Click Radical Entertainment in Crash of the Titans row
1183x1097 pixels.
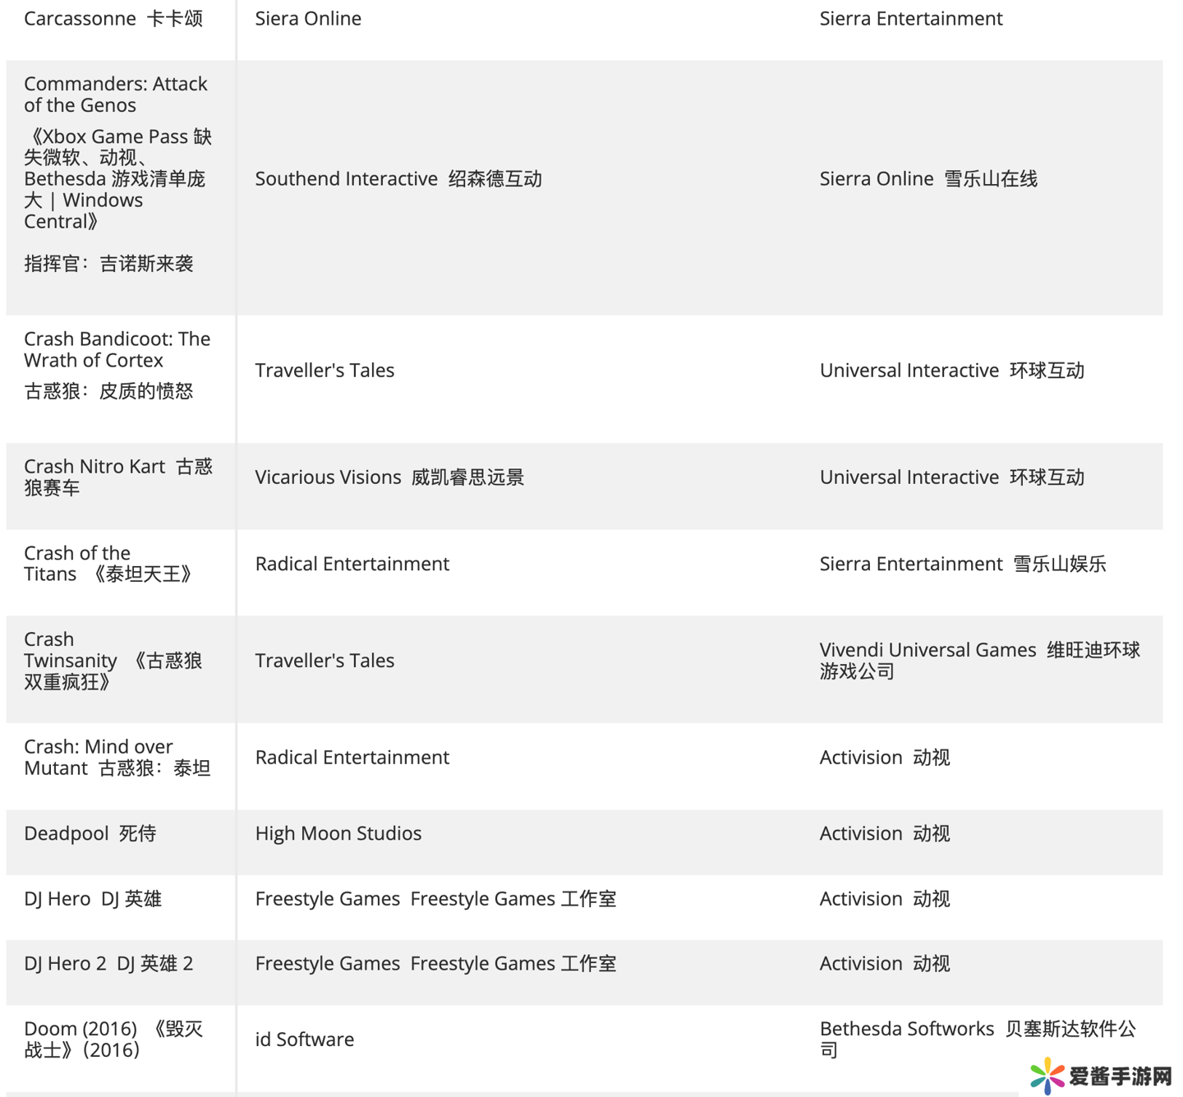tap(352, 564)
